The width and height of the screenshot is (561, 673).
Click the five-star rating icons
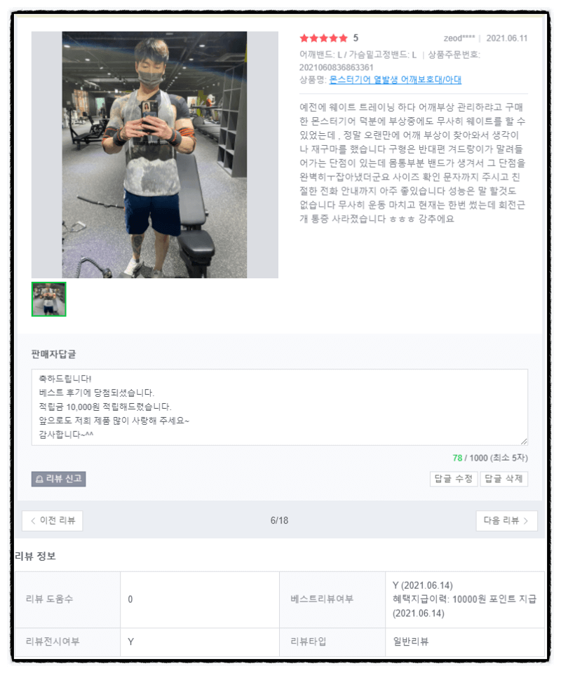(x=324, y=38)
